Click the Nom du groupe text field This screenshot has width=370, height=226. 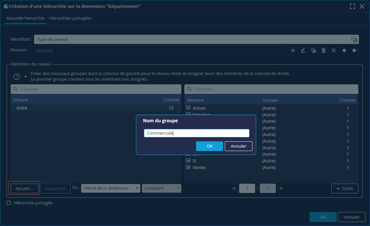point(196,133)
